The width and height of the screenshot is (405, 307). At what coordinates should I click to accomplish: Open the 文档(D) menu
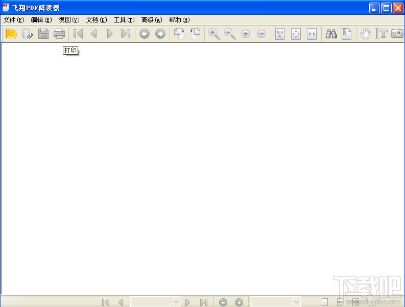pos(97,20)
